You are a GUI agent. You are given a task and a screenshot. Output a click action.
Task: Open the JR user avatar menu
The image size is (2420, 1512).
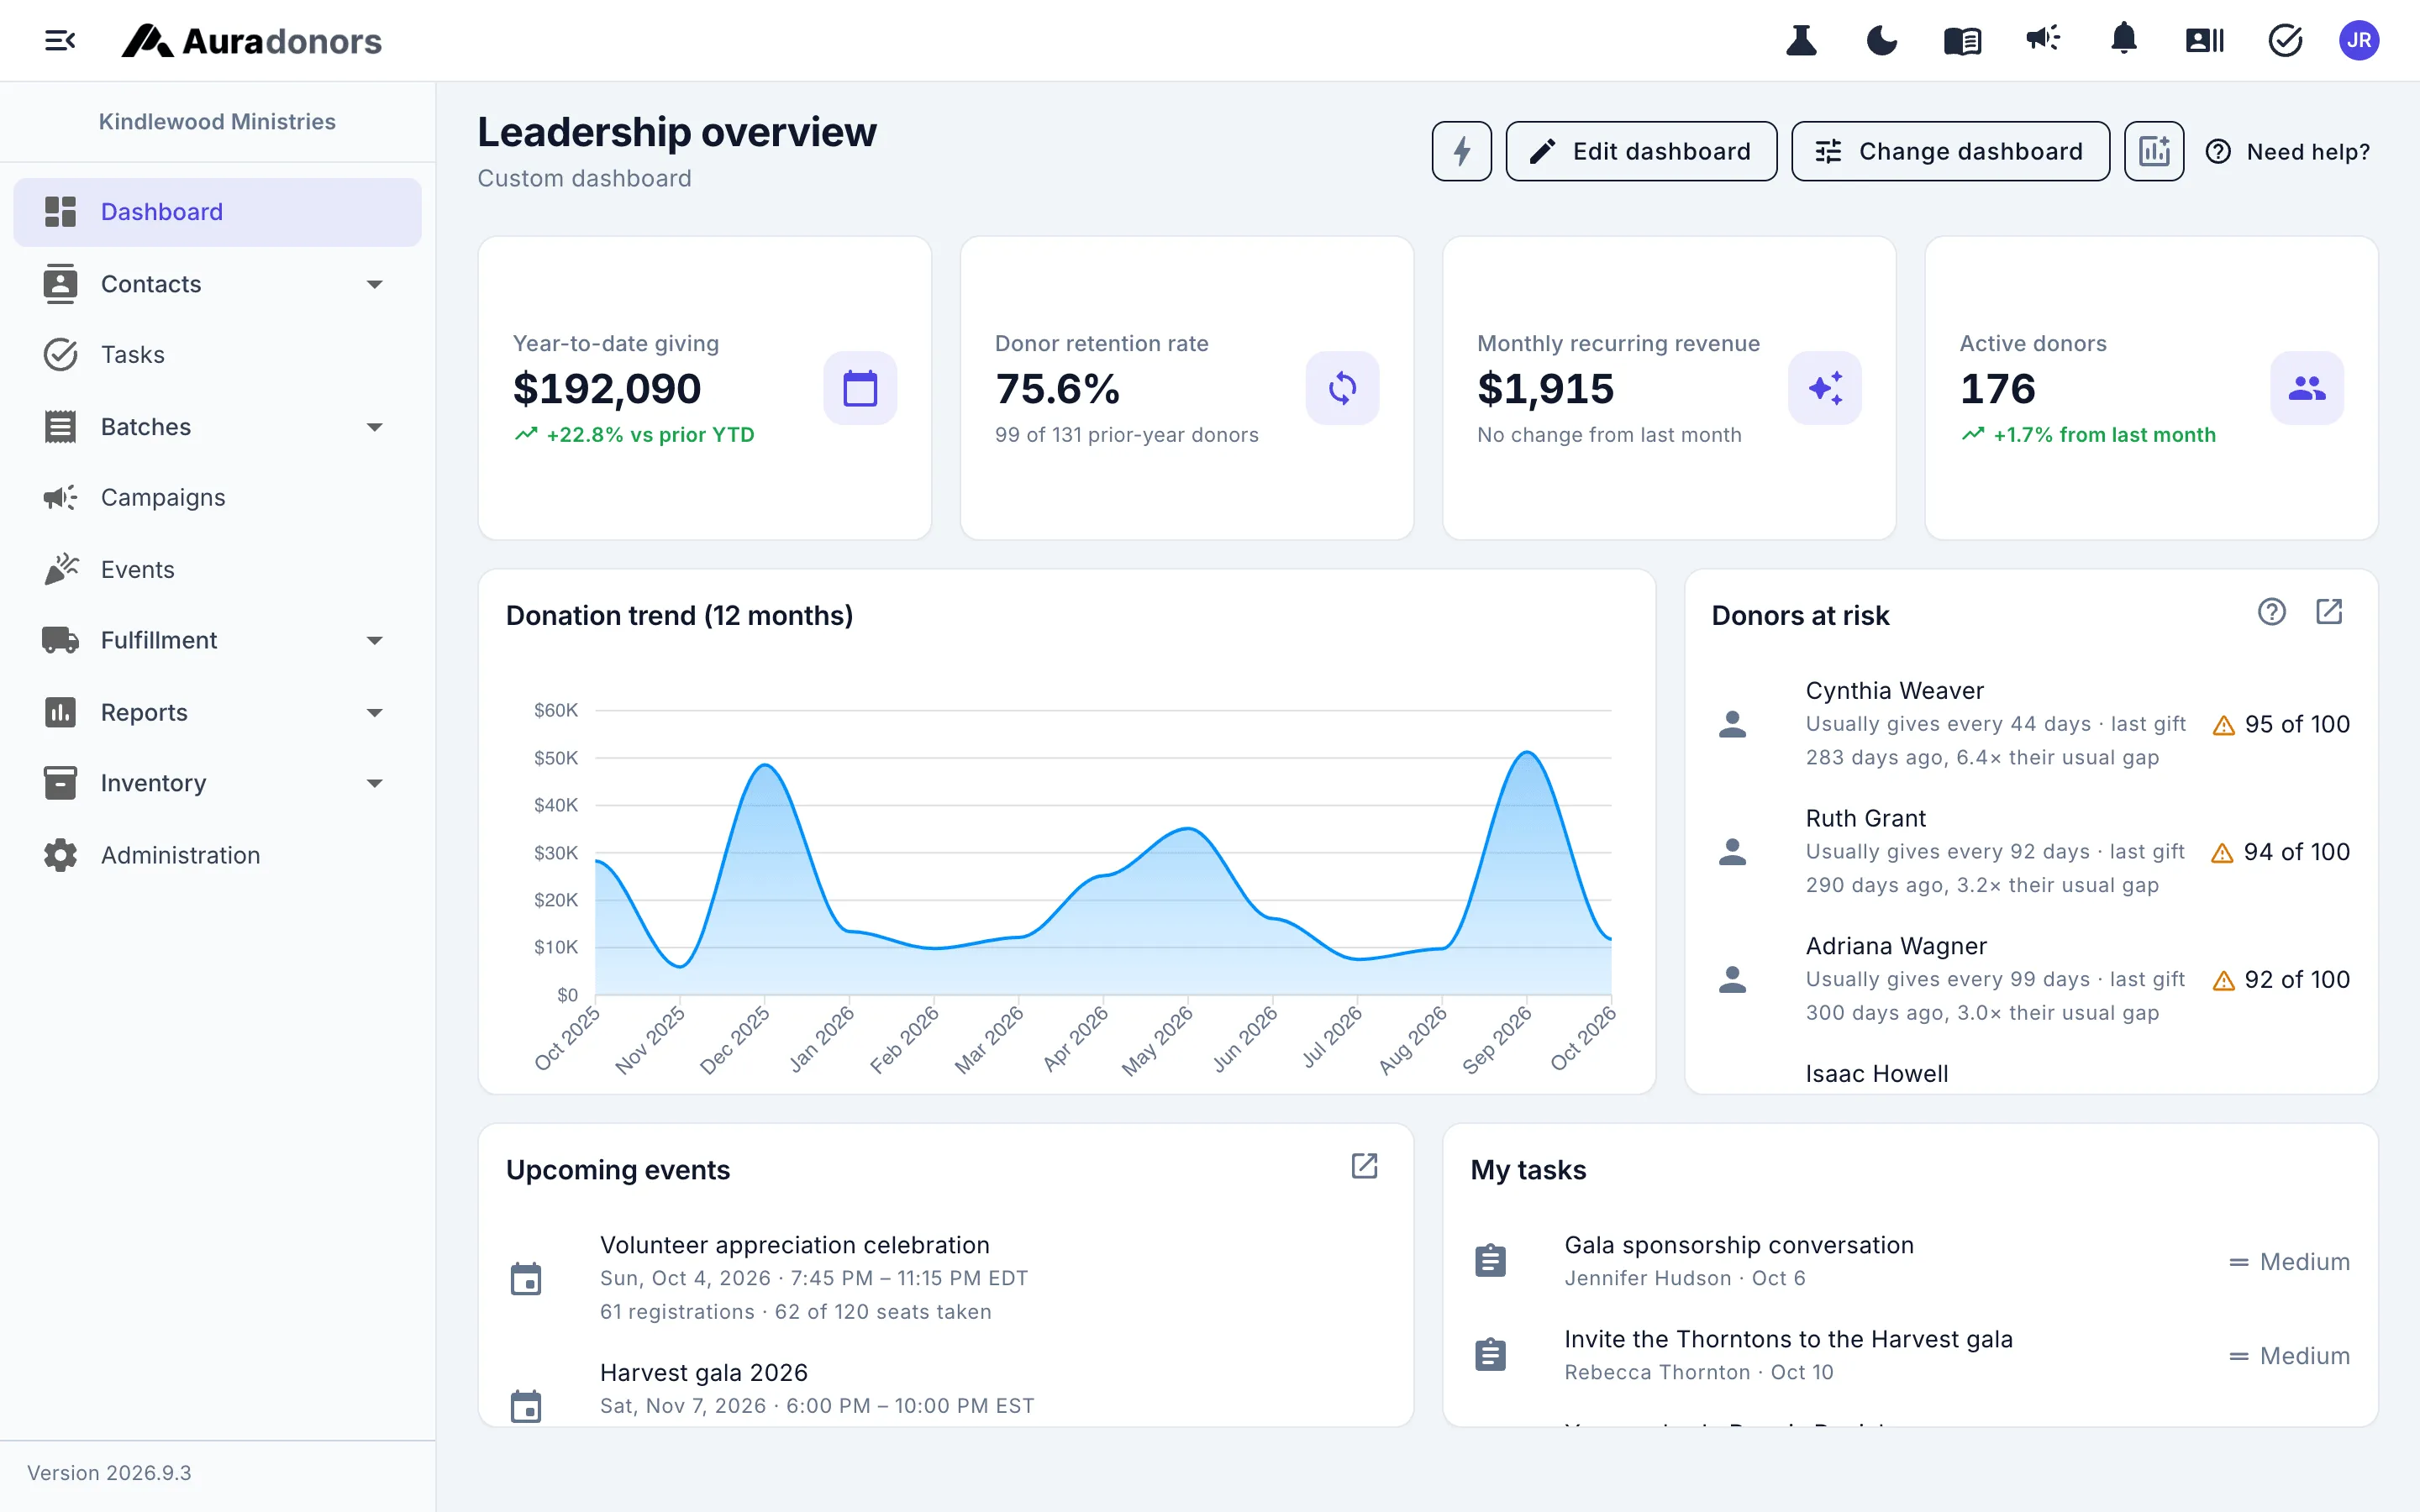pyautogui.click(x=2359, y=41)
